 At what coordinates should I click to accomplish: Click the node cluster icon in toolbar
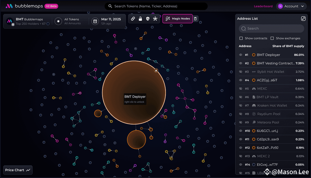pos(155,19)
